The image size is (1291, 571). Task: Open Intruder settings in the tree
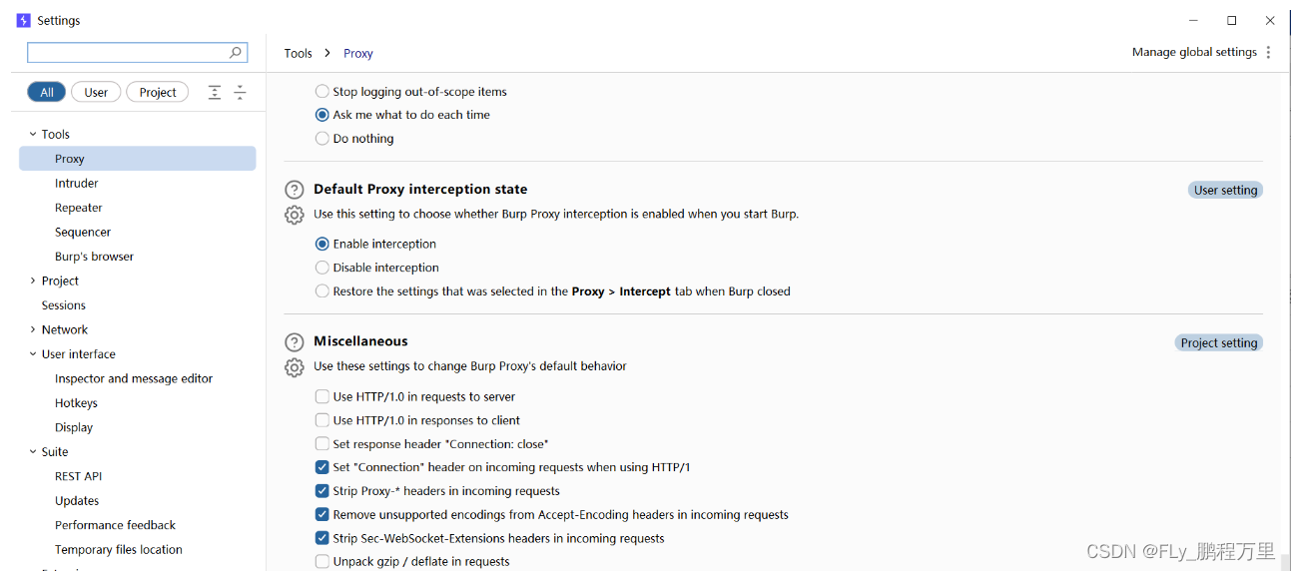[77, 184]
